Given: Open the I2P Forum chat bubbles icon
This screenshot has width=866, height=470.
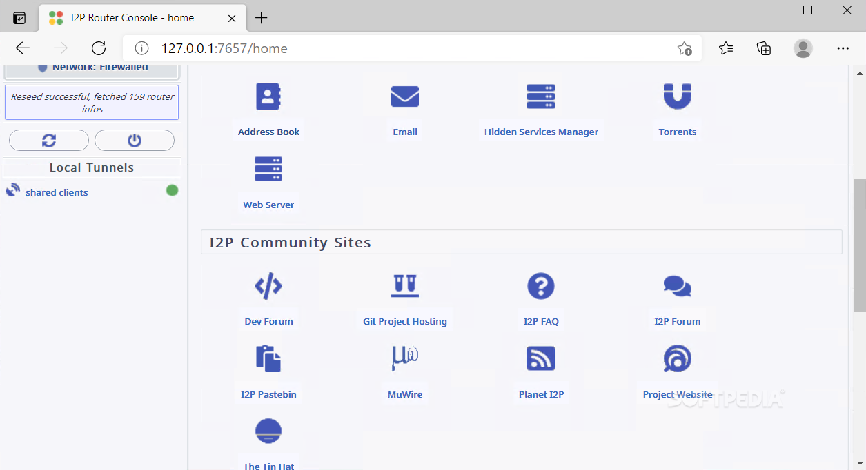Looking at the screenshot, I should (x=678, y=286).
